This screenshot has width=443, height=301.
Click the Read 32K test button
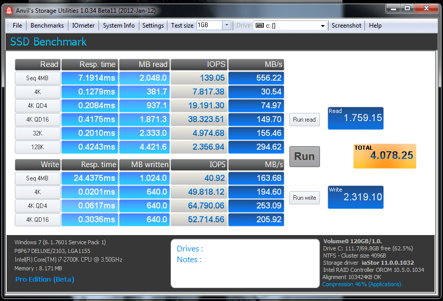[38, 133]
